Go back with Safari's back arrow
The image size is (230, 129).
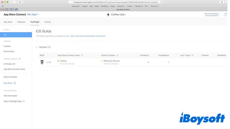[x=11, y=2]
